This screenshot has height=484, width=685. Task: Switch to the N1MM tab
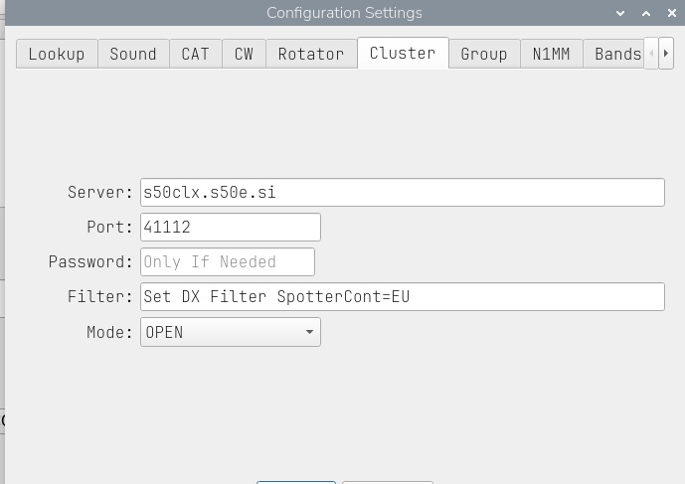click(x=551, y=54)
